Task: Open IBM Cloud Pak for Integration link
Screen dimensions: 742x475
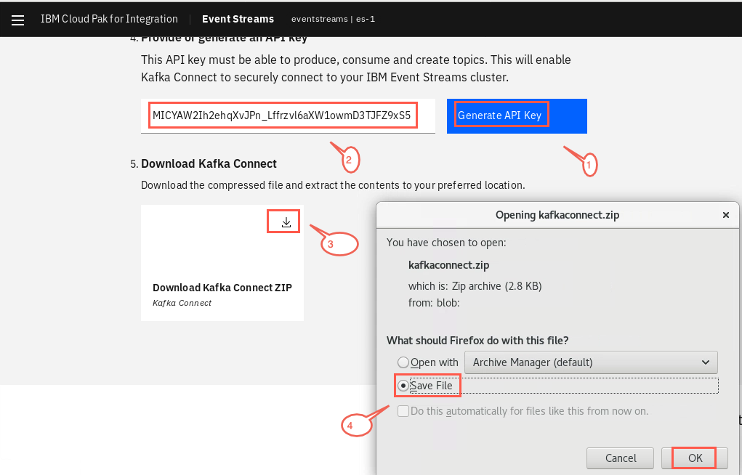Action: [109, 19]
